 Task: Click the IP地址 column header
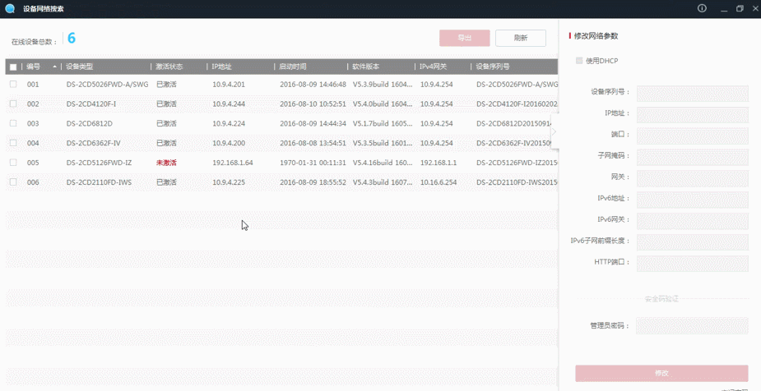pyautogui.click(x=221, y=67)
